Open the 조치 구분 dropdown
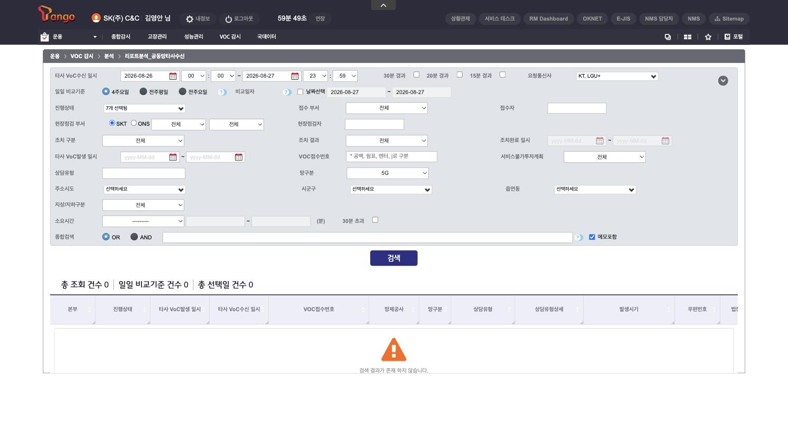Image resolution: width=788 pixels, height=429 pixels. [x=143, y=141]
